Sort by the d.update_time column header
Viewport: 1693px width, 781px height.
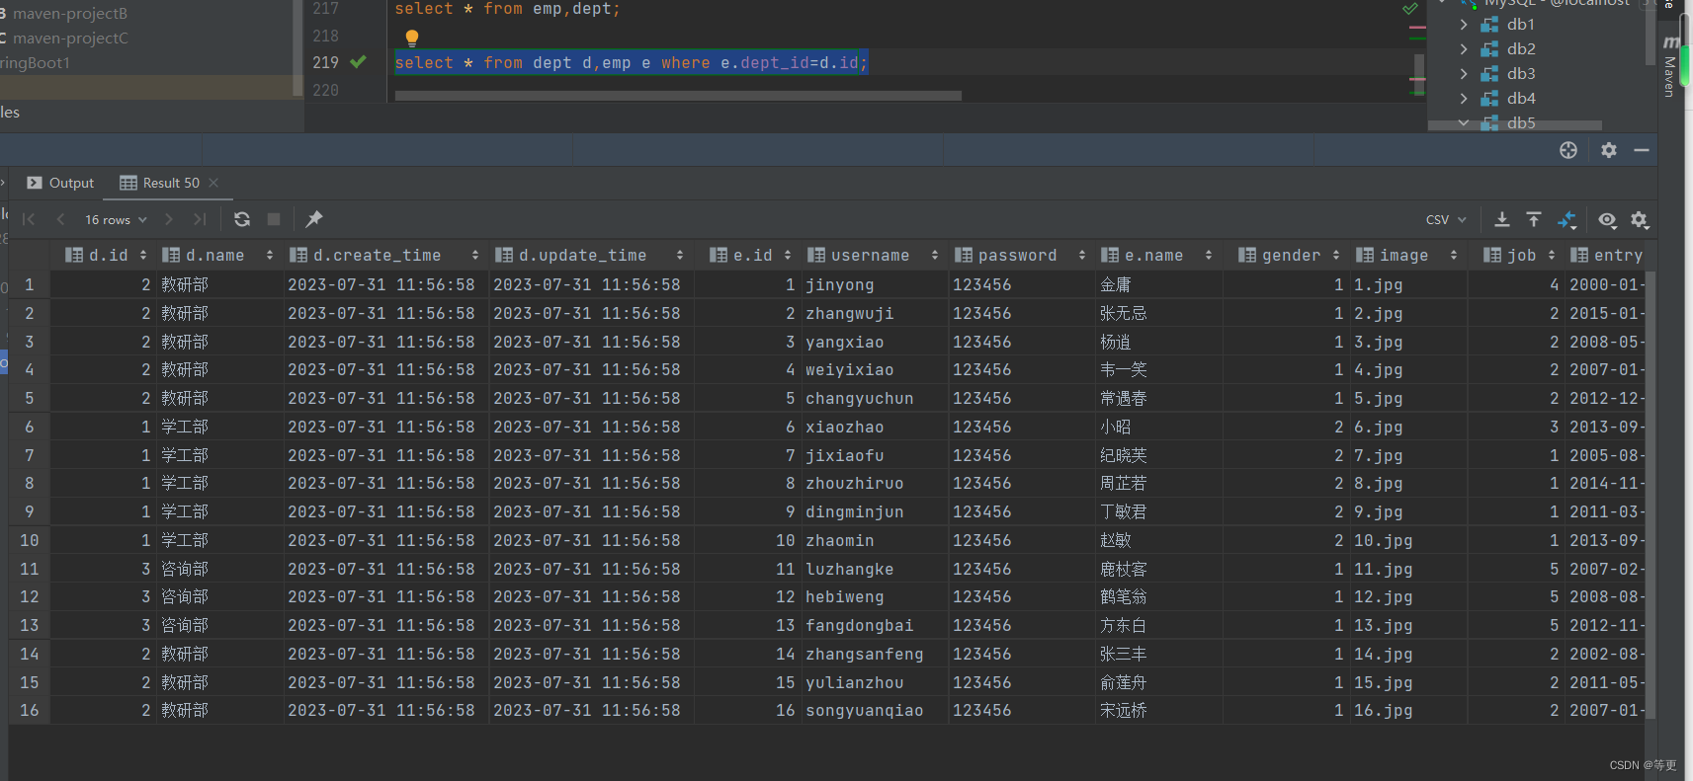pos(589,255)
